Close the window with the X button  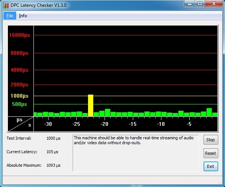click(x=214, y=3)
